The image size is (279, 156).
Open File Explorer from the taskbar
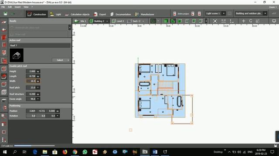pos(44,152)
